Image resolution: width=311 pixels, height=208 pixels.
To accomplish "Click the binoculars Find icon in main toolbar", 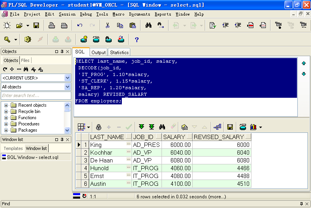I will 148,26.
